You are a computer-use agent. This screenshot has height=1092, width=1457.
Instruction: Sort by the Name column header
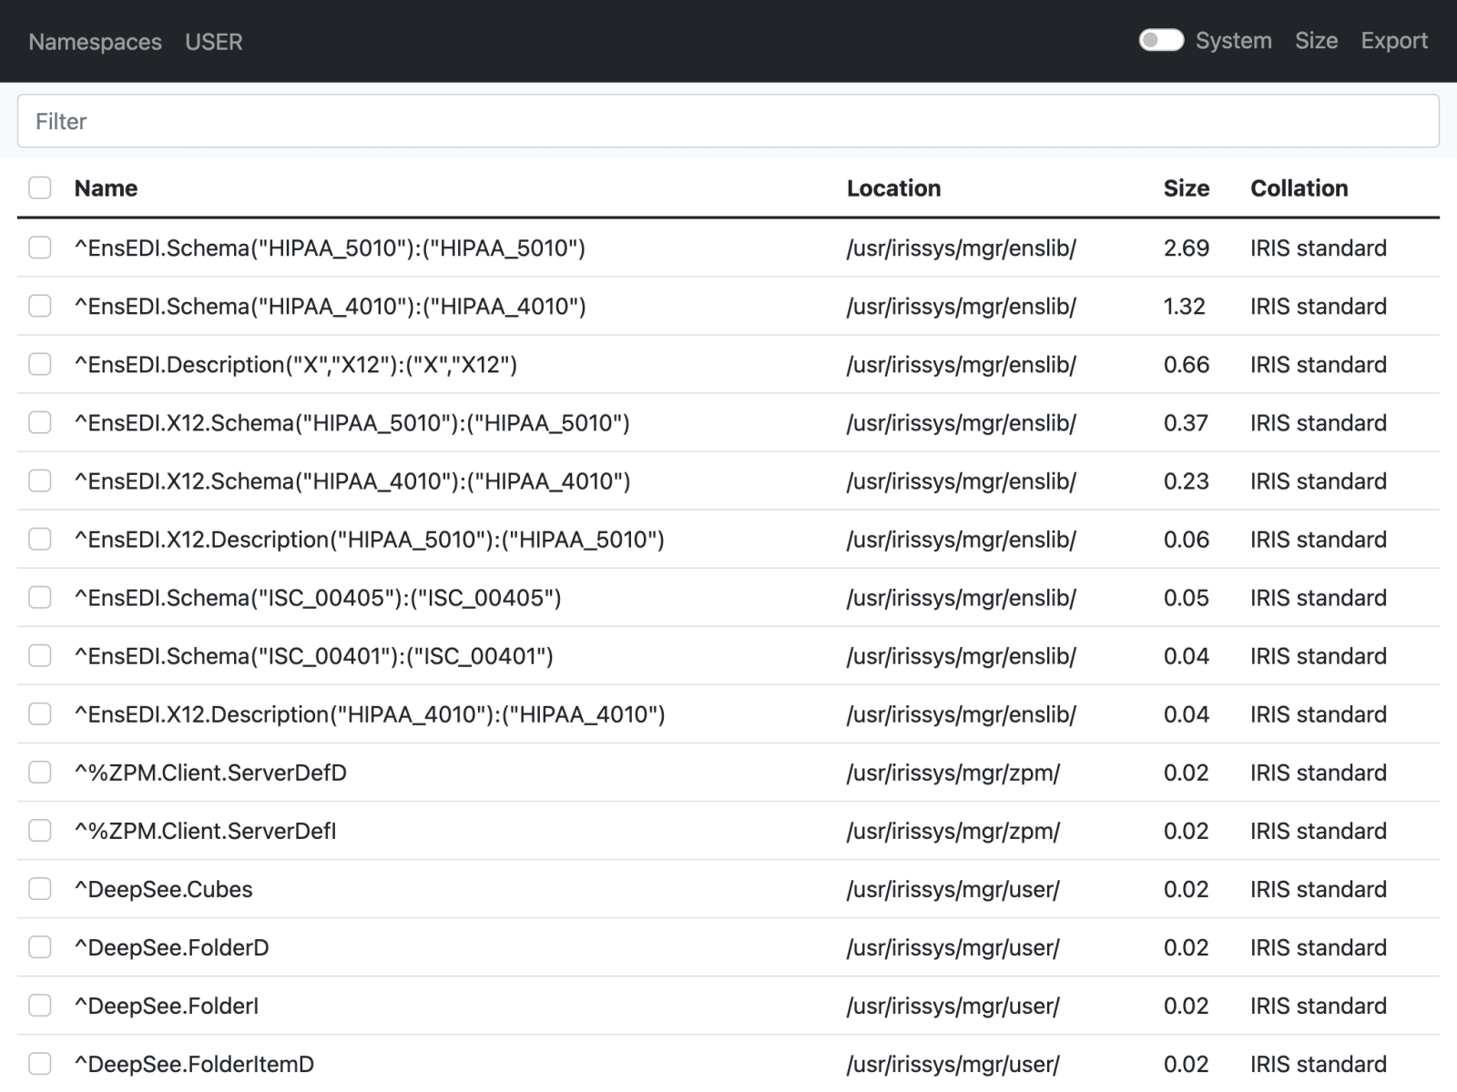pos(106,188)
